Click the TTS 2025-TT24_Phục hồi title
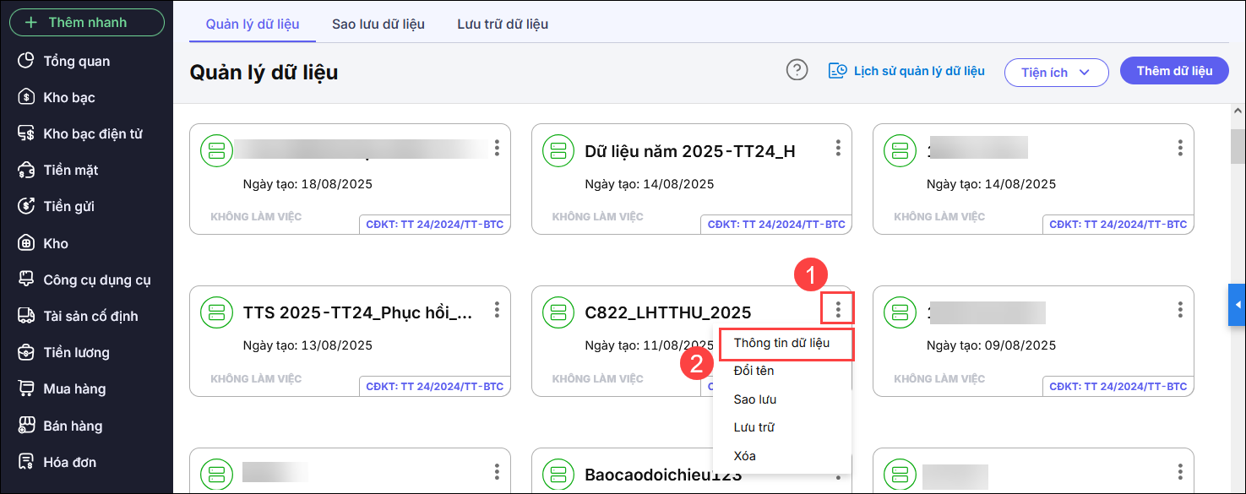The height and width of the screenshot is (494, 1246). click(357, 313)
